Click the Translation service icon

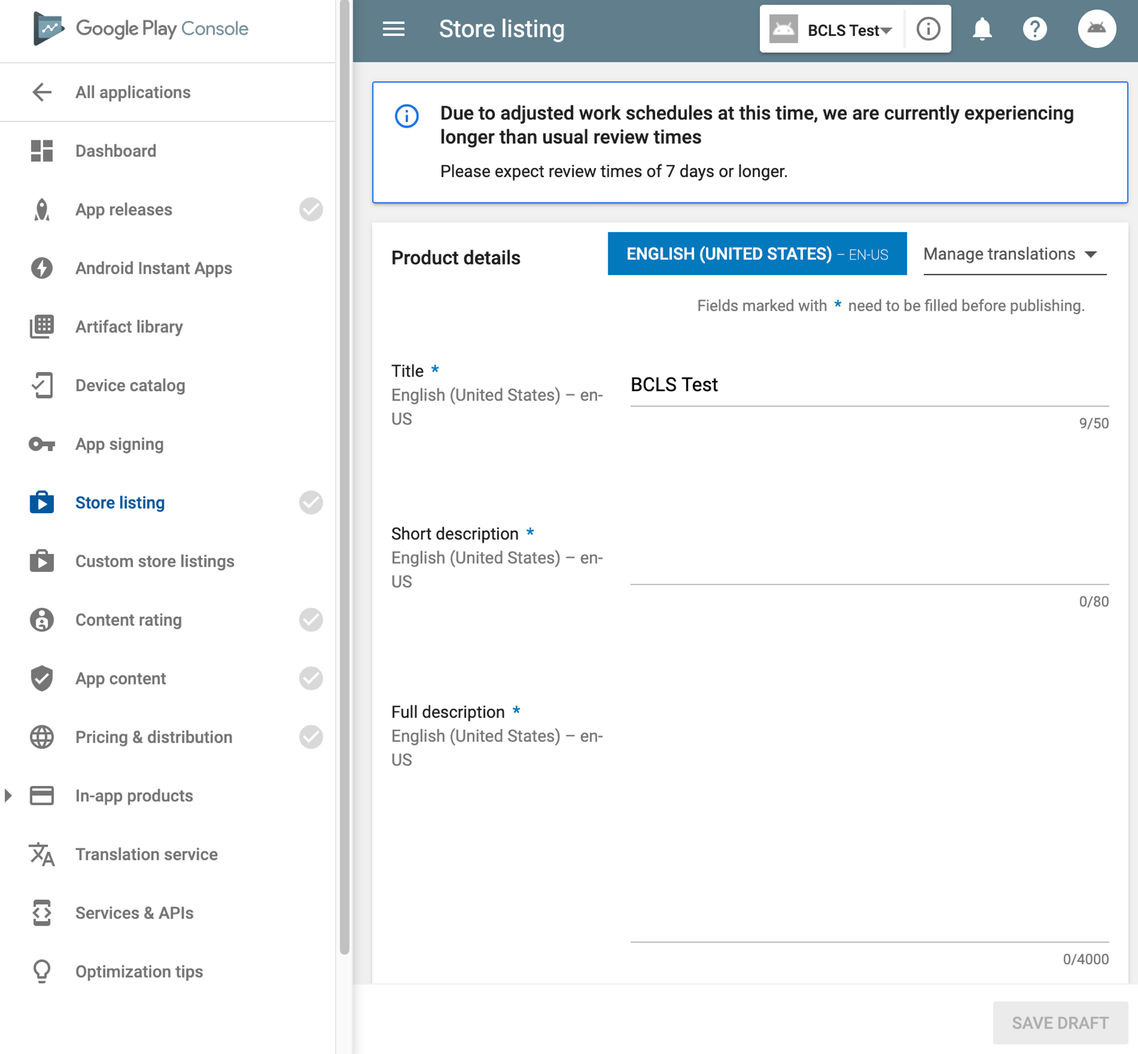click(42, 854)
